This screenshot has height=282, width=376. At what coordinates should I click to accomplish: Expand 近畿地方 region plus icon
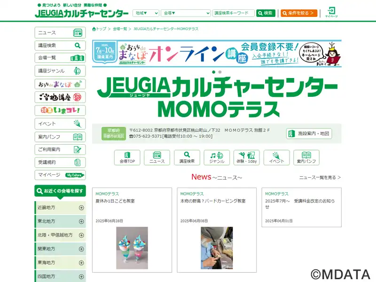81,208
